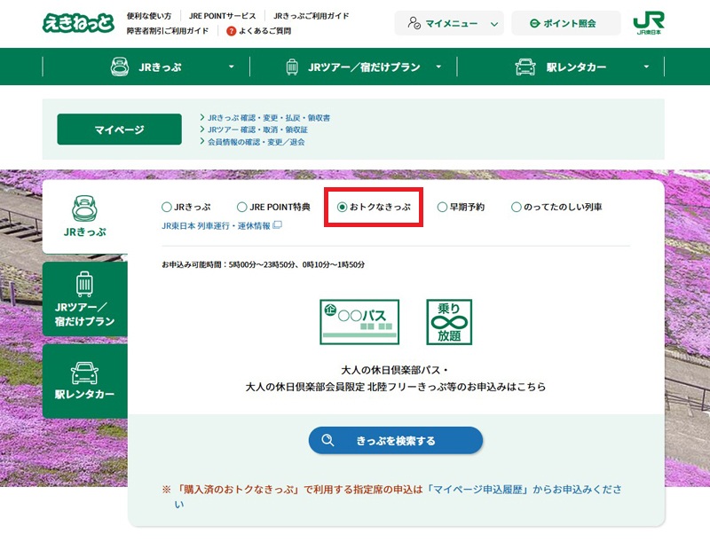Click the point inquiry coin icon

click(x=534, y=23)
